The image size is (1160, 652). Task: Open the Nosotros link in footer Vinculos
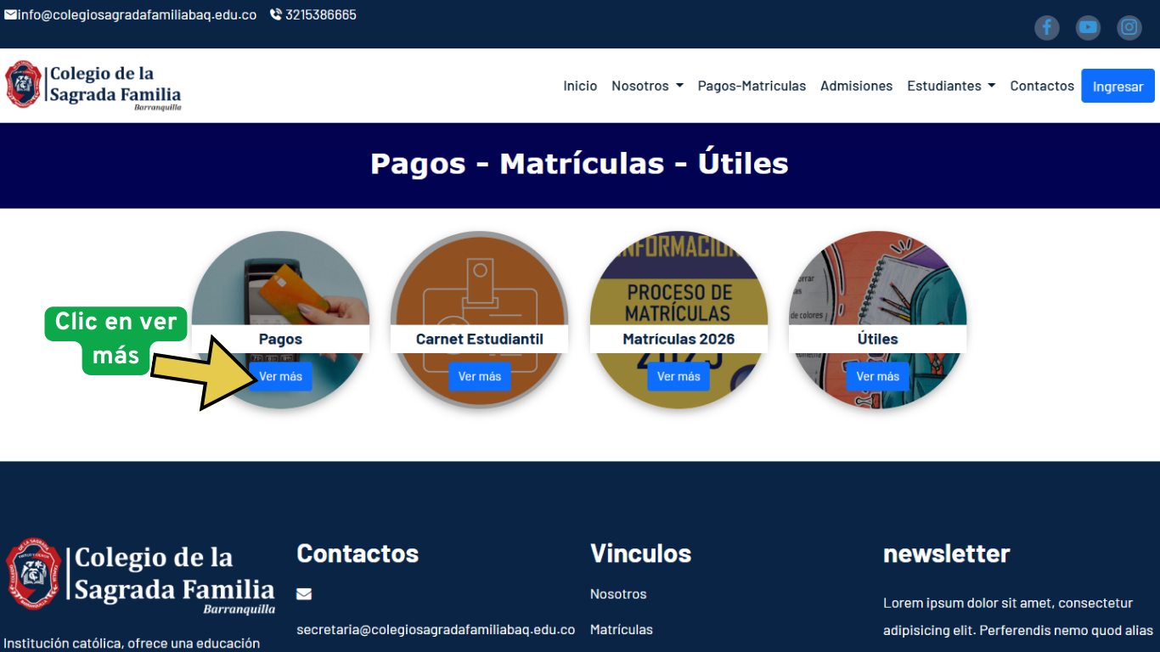[618, 594]
